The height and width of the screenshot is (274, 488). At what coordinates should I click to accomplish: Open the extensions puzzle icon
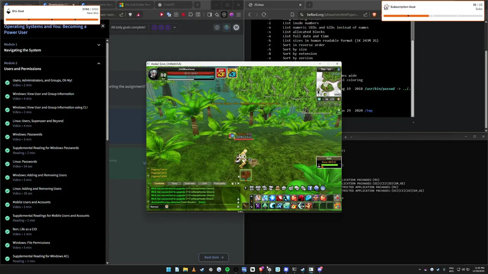[x=191, y=14]
